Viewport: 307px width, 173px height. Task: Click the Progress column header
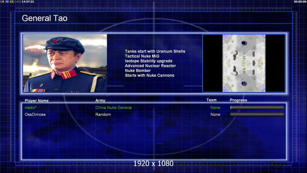pos(238,100)
